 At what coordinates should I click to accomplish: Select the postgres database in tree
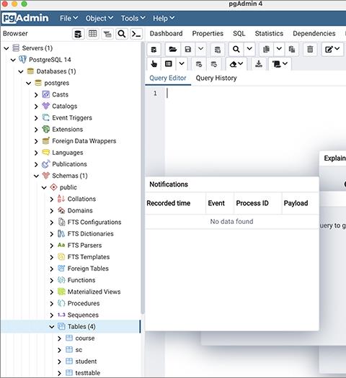(56, 83)
